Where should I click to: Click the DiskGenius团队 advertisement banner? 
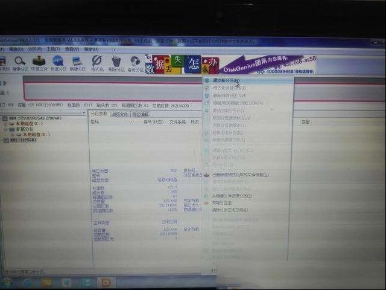(x=267, y=65)
